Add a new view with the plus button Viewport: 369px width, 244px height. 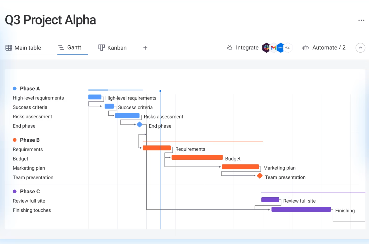coord(145,48)
